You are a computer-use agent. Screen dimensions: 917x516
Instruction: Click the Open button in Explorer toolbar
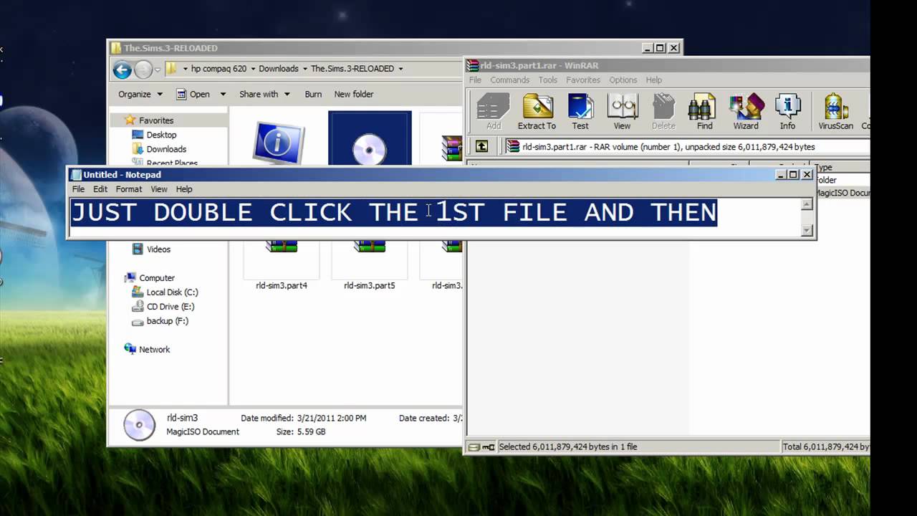[x=193, y=94]
